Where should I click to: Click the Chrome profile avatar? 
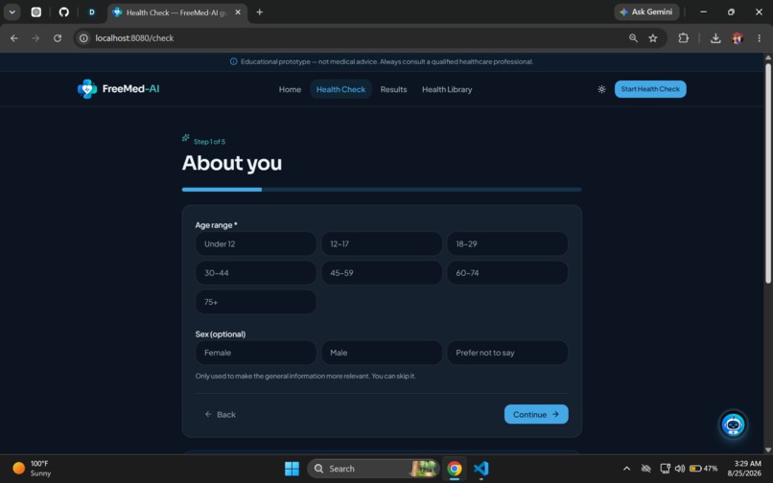(738, 38)
